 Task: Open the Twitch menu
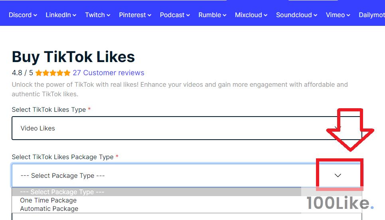[97, 15]
